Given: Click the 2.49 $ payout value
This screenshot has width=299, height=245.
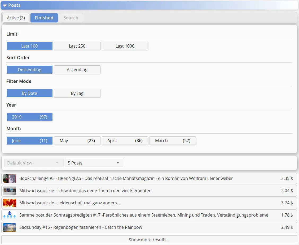Looking at the screenshot, I should point(287,227).
